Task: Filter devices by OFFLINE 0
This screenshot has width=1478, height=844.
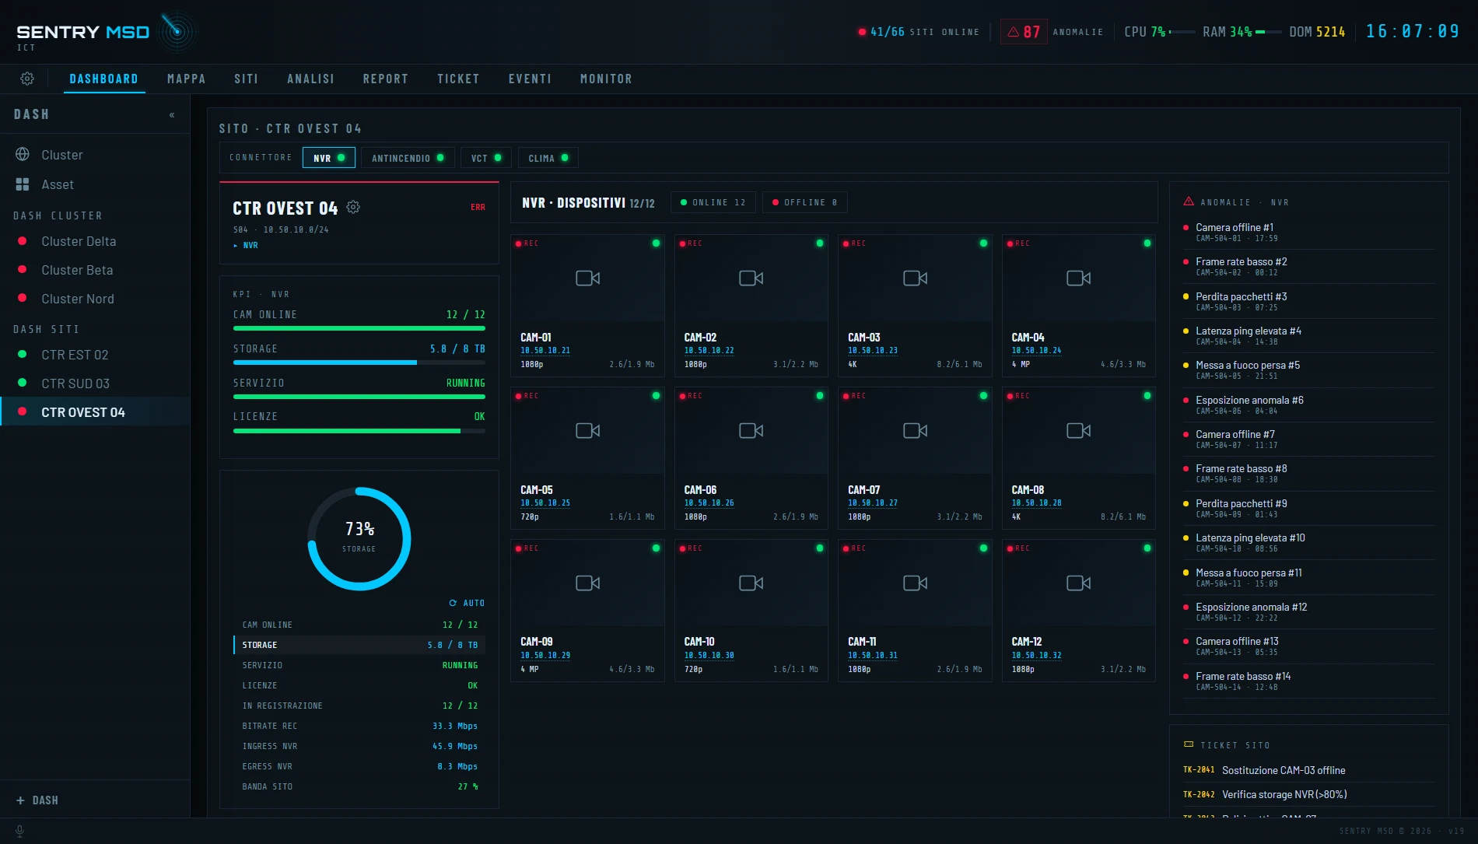Action: [805, 202]
